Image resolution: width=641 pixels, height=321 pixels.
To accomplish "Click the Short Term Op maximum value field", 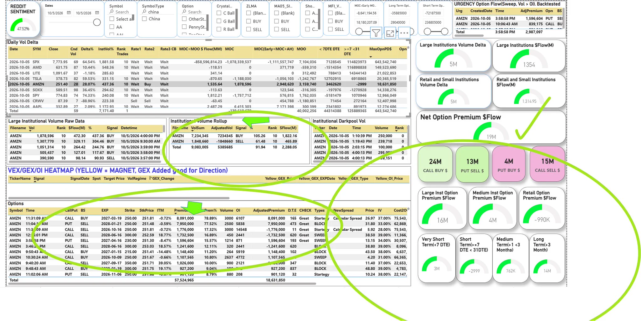I will (433, 23).
